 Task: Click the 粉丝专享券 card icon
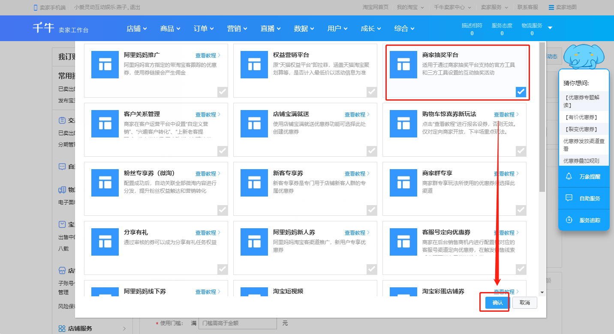click(x=105, y=183)
